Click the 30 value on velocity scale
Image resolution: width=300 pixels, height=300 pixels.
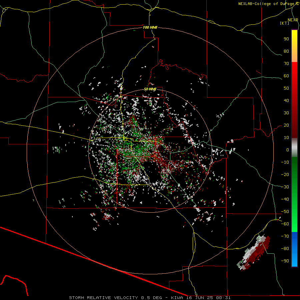tap(286, 113)
